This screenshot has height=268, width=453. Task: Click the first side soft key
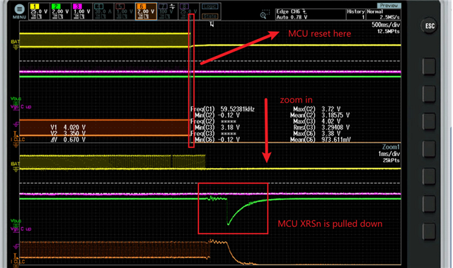click(429, 67)
